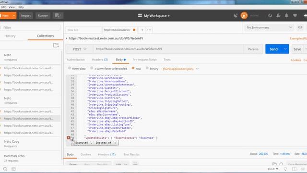
Task: Open the Edit menu
Action: (x=3, y=7)
